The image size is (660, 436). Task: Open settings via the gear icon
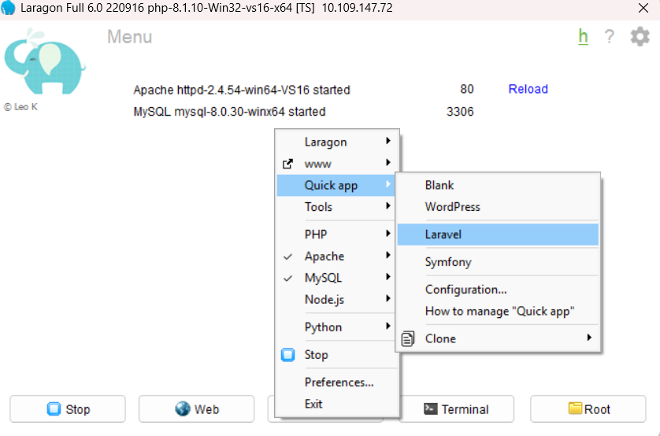tap(640, 36)
